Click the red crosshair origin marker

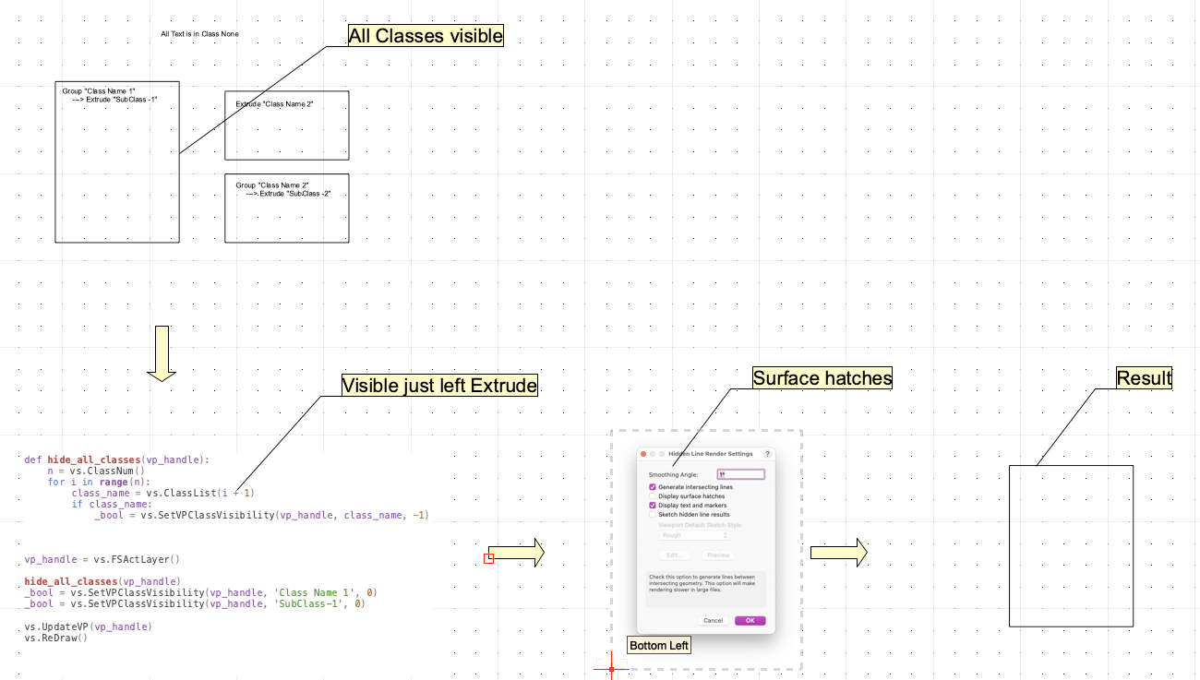(x=611, y=669)
